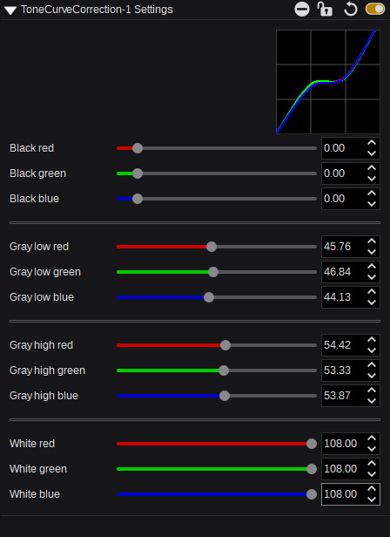Click the ToneCurveCorrection-1 Settings title text
This screenshot has width=390, height=537.
point(97,10)
